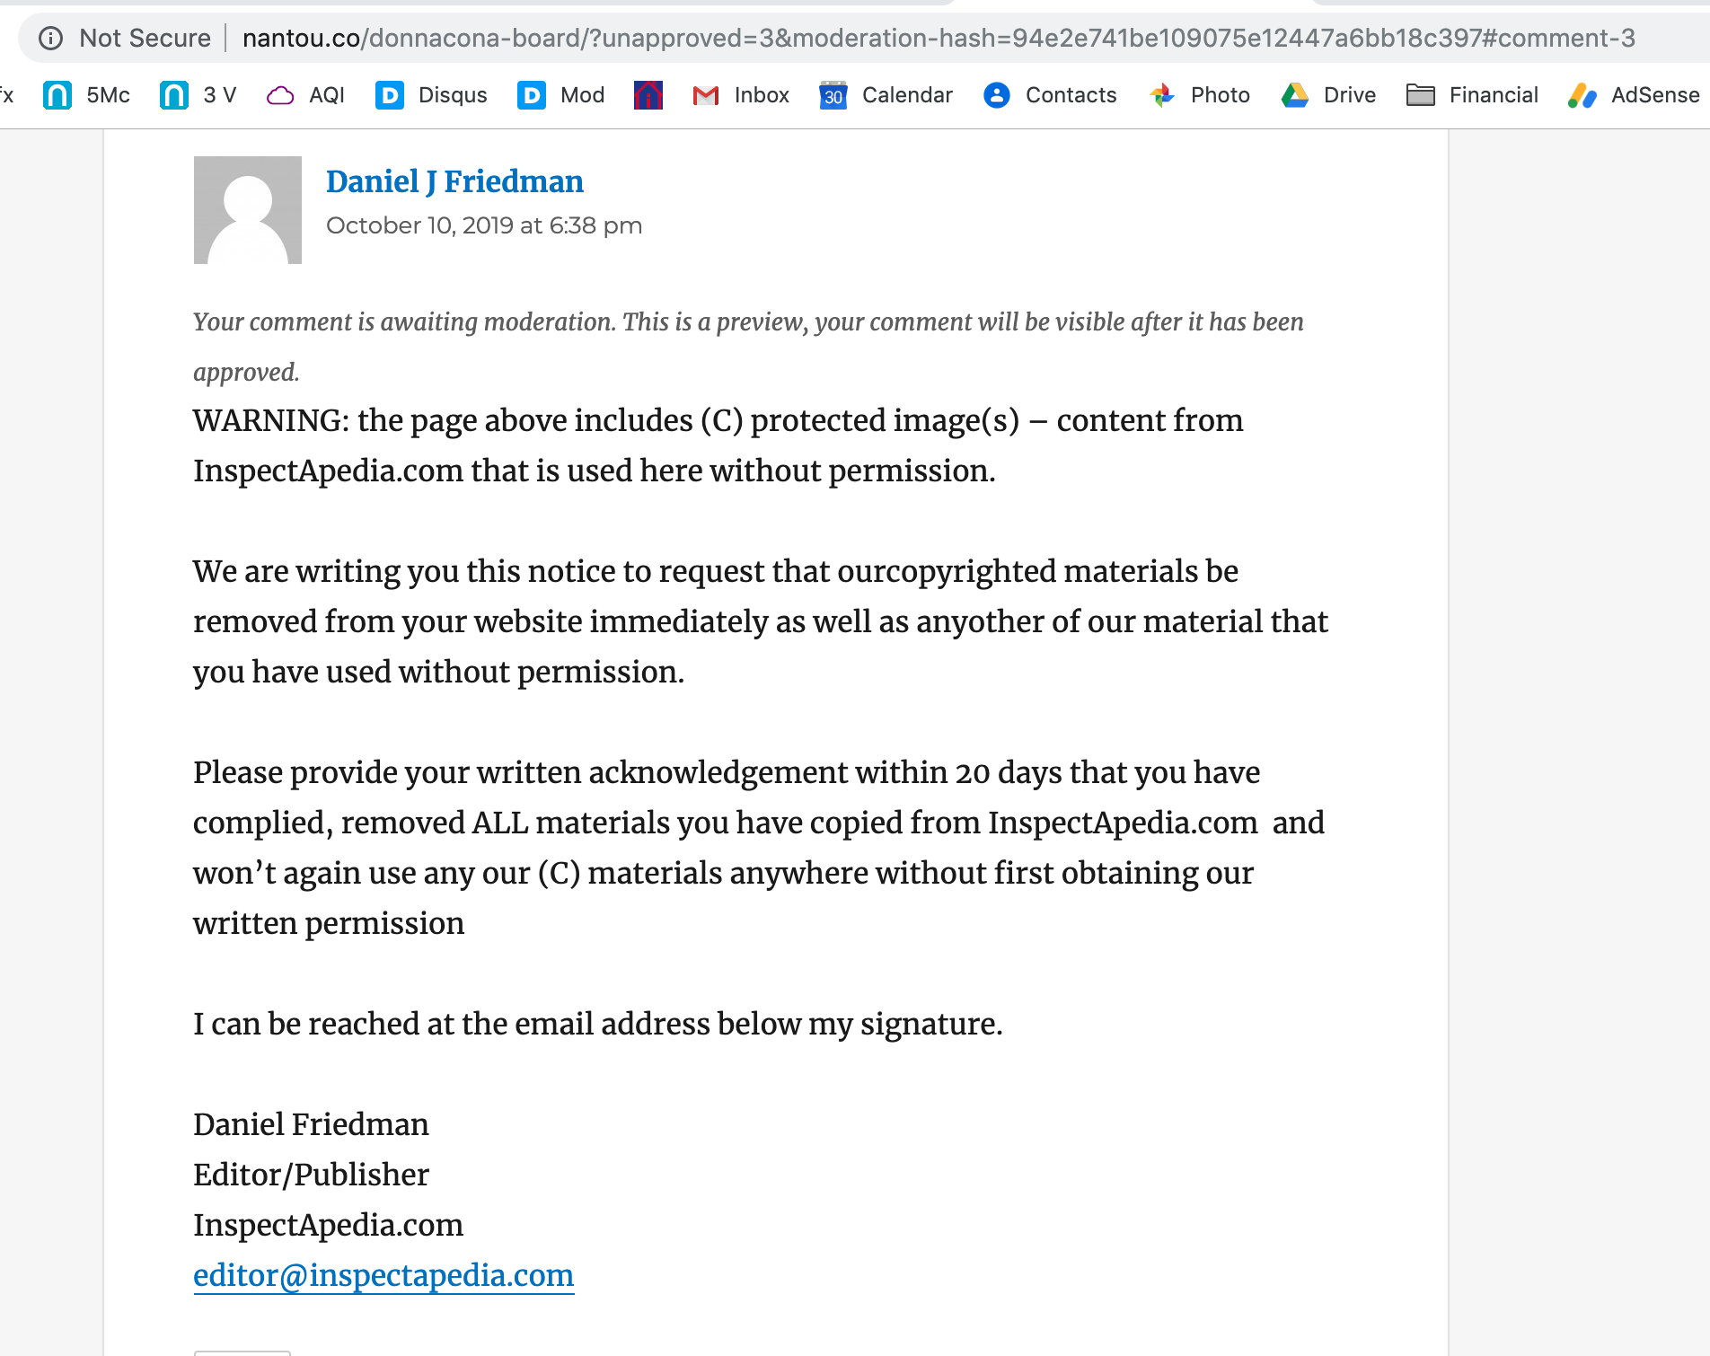Open the Gmail Inbox bookmark
1710x1356 pixels.
click(x=741, y=95)
